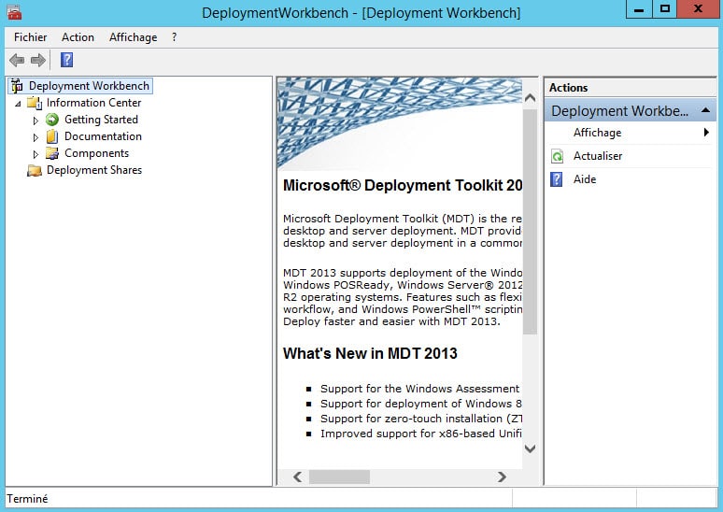Click the Microsoft® Deployment Toolkit heading
Viewport: 723px width, 512px height.
click(403, 185)
